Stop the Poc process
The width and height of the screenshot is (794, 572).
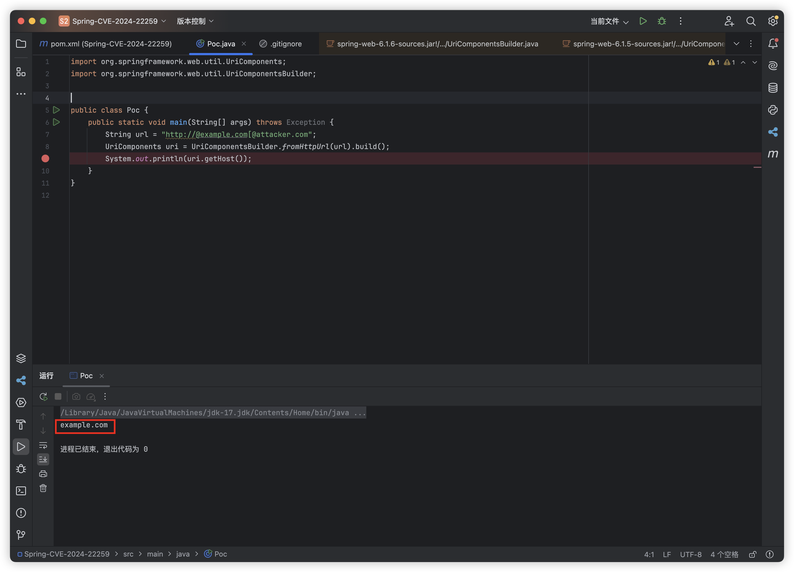pos(58,396)
